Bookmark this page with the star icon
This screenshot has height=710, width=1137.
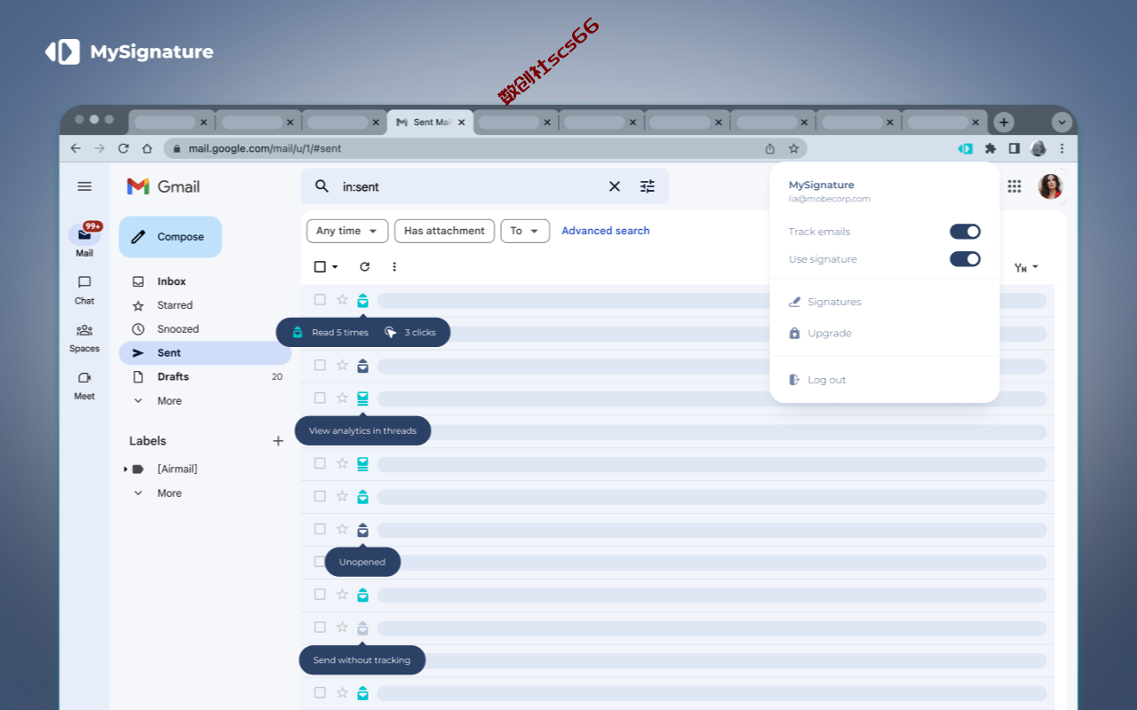(793, 148)
